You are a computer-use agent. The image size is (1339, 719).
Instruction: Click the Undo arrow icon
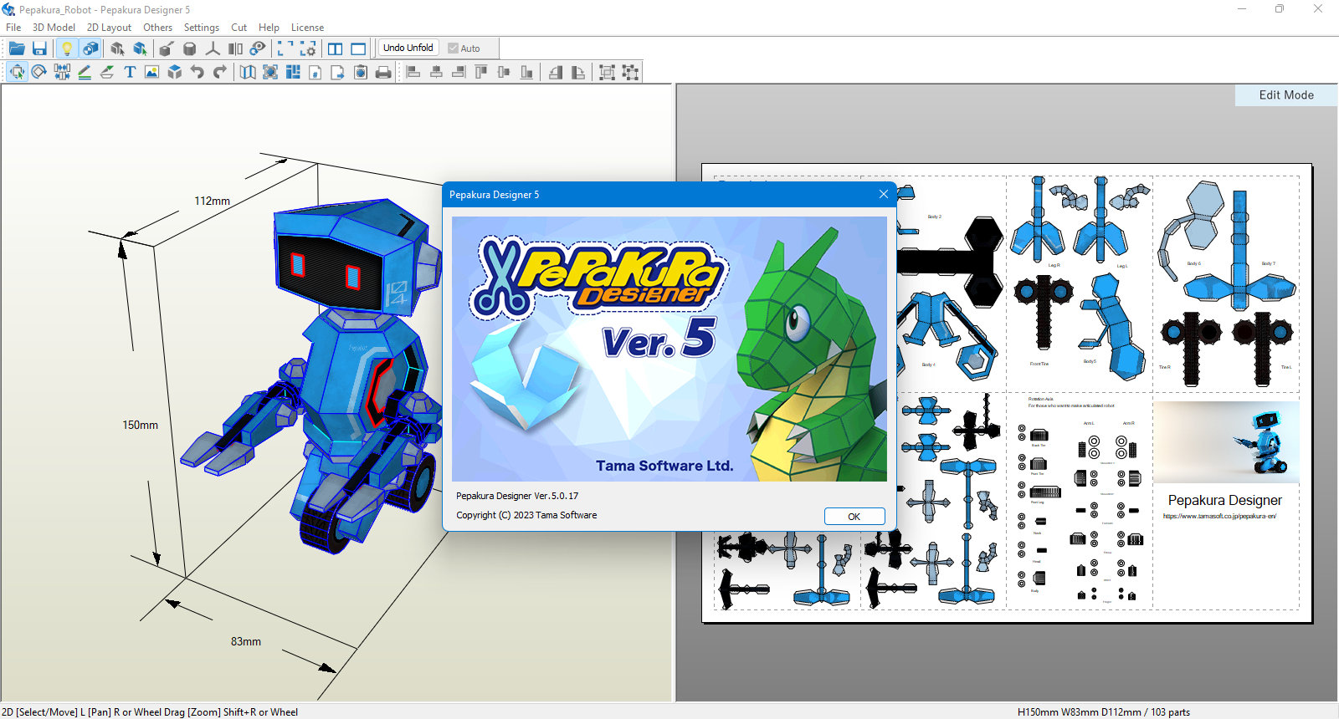pyautogui.click(x=198, y=72)
